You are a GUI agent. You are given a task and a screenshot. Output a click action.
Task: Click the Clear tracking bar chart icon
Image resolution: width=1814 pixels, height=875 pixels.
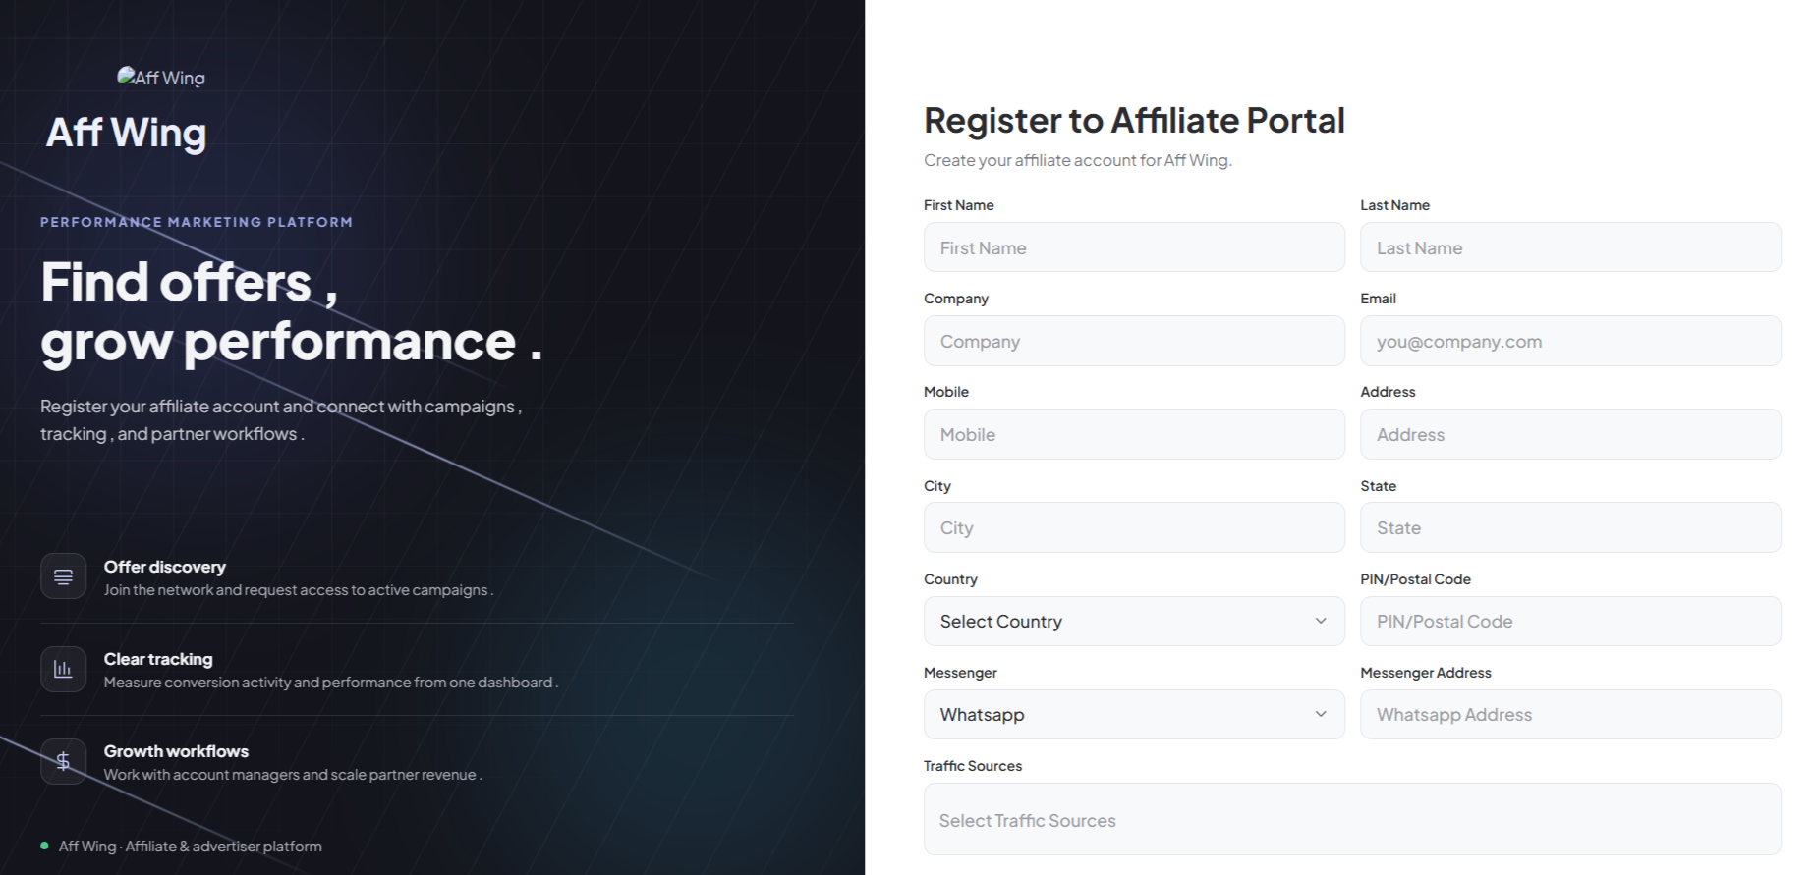click(x=63, y=669)
